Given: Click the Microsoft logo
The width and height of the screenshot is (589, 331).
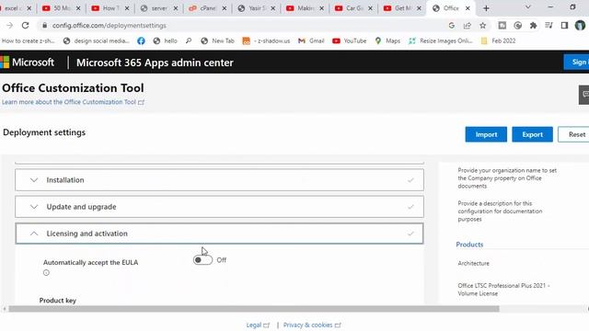Looking at the screenshot, I should click(27, 63).
